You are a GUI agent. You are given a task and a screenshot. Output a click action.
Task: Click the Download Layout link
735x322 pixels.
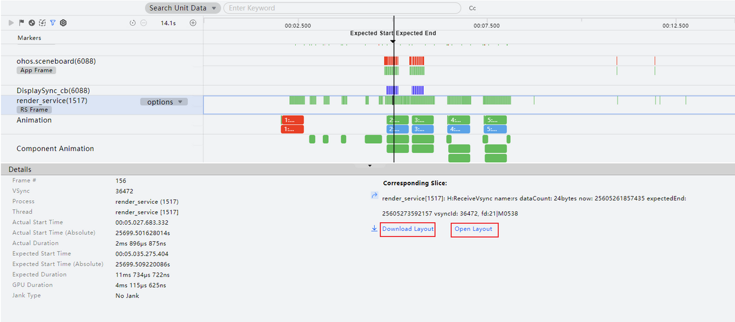(x=407, y=229)
